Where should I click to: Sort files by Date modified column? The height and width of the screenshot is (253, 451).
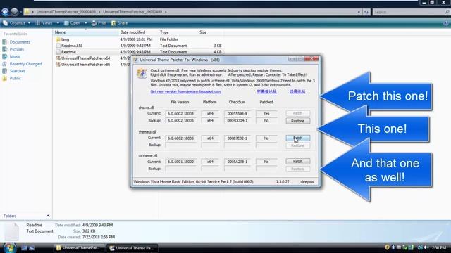[138, 32]
